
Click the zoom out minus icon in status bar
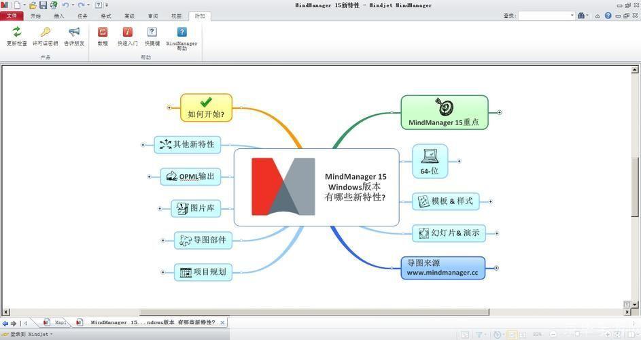(553, 335)
